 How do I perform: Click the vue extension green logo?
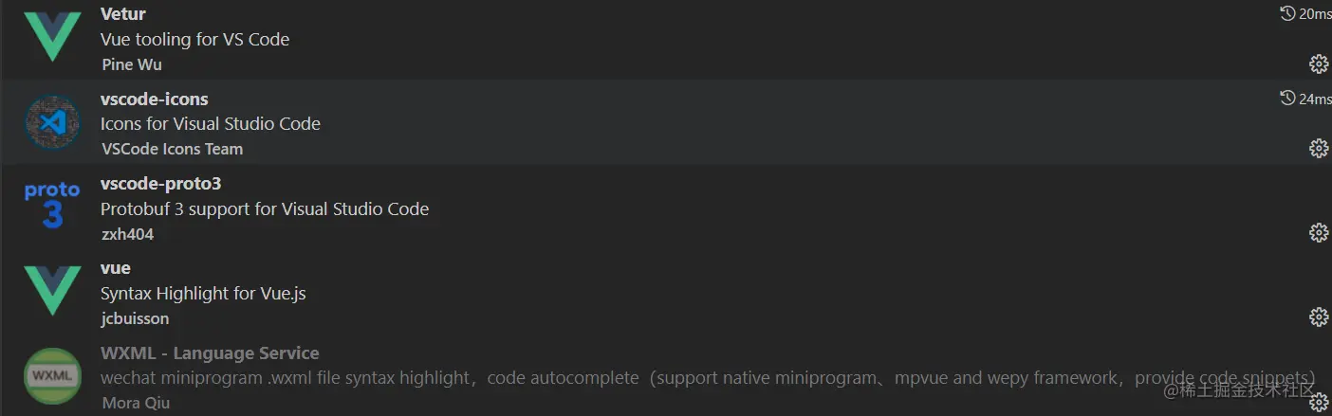[x=52, y=291]
